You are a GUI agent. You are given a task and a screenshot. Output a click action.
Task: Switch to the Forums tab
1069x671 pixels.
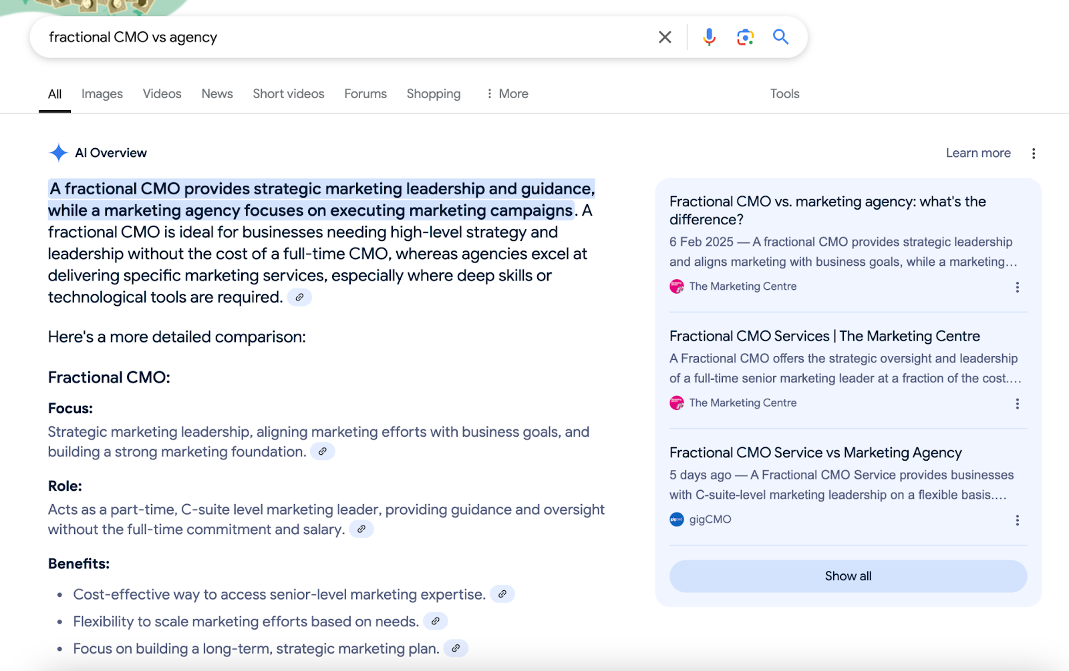(x=365, y=94)
